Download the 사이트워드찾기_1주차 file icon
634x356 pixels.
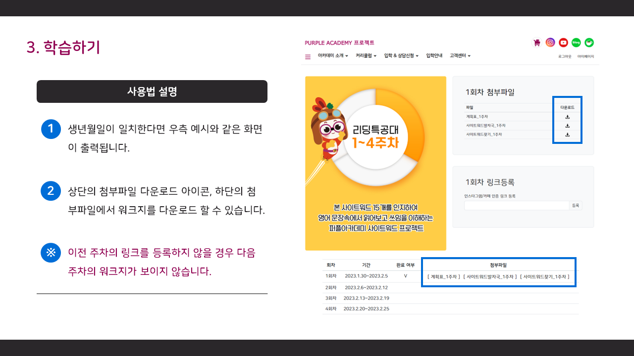(x=568, y=134)
